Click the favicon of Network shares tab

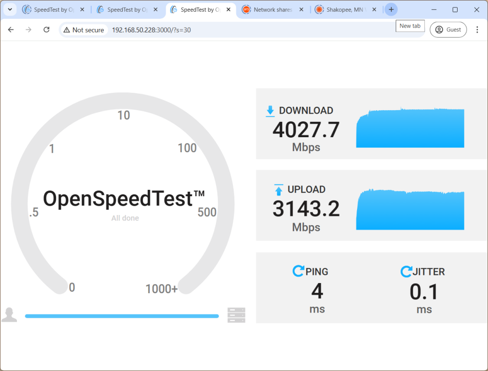(246, 10)
